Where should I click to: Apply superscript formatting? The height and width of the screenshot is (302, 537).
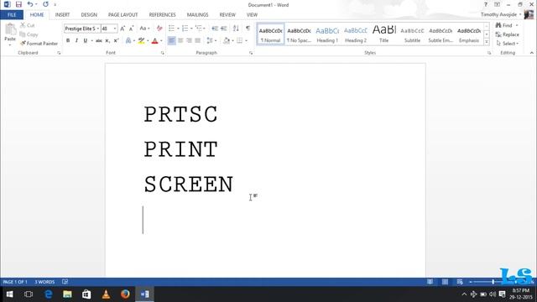coord(116,41)
